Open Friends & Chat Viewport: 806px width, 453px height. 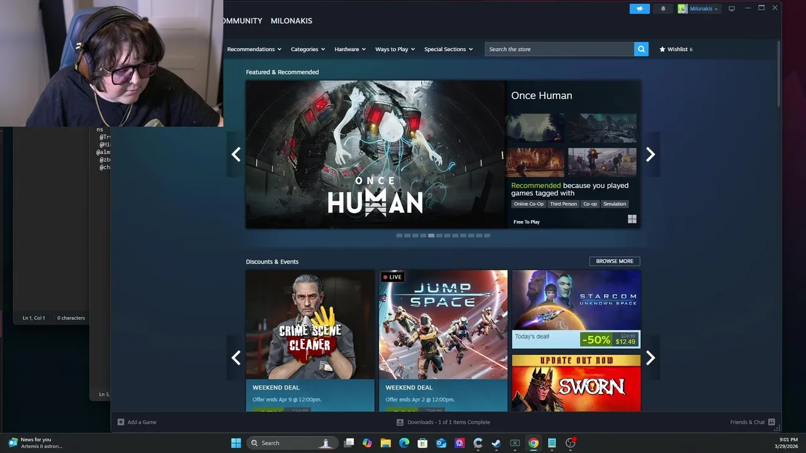[x=752, y=422]
